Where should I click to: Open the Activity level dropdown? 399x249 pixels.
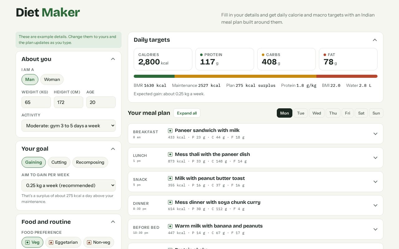(69, 126)
